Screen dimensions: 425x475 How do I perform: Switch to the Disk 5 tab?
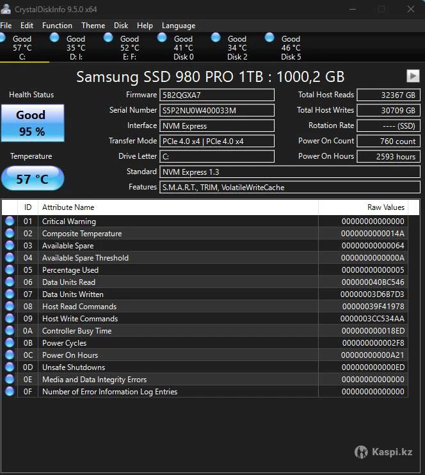click(291, 47)
